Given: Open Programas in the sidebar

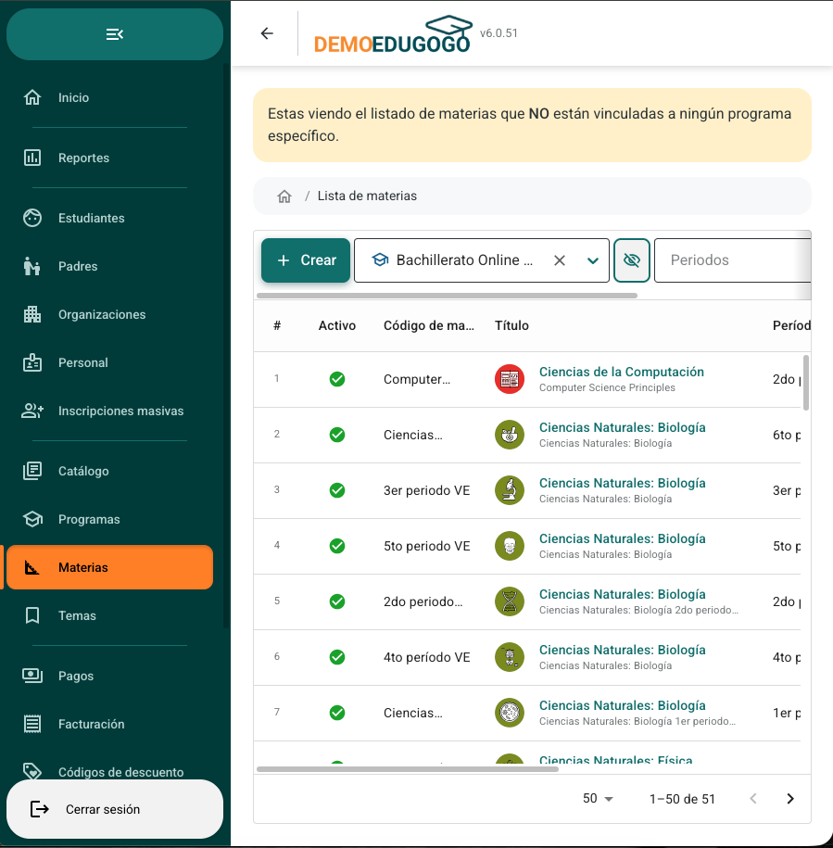Looking at the screenshot, I should coord(109,519).
